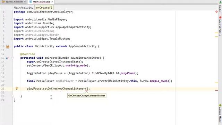Click the XML file icon on activity_main.xml tab

pyautogui.click(x=3, y=2)
